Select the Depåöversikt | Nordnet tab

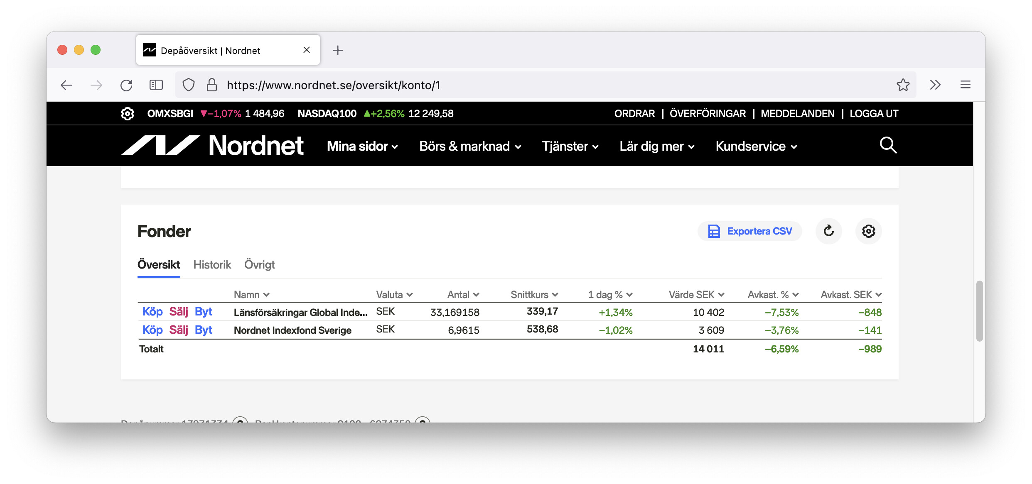(x=228, y=50)
